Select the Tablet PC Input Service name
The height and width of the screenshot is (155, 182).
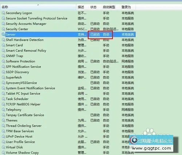click(x=23, y=94)
